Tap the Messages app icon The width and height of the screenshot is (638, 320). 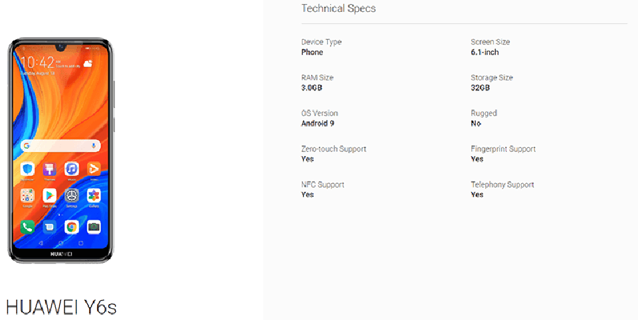point(50,227)
